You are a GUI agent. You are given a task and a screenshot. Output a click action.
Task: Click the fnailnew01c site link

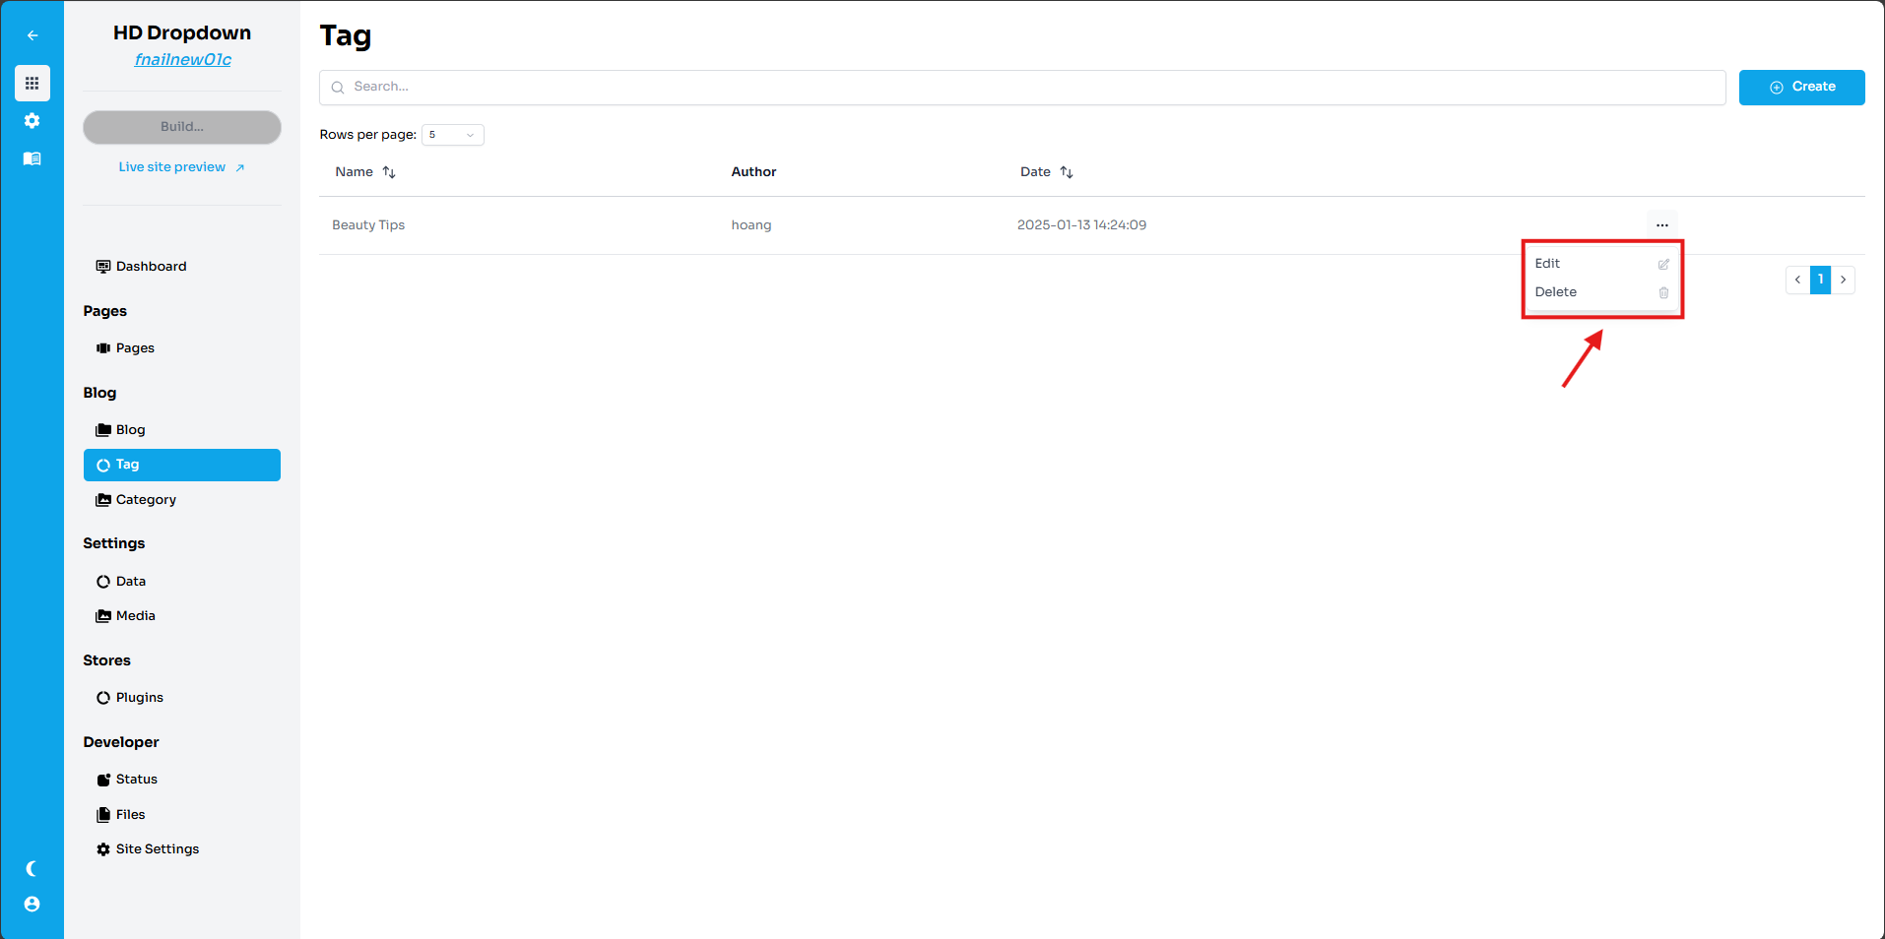coord(183,60)
